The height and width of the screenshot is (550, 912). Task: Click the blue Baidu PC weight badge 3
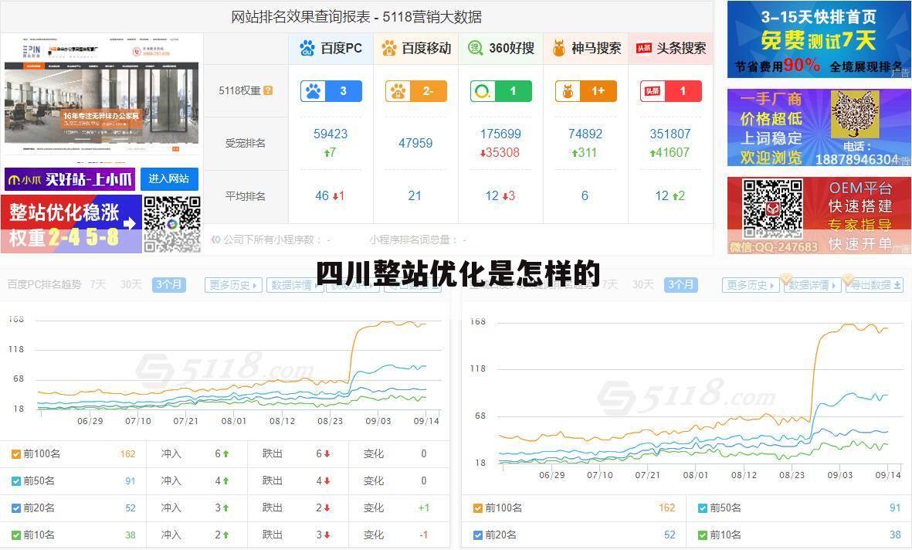point(331,91)
